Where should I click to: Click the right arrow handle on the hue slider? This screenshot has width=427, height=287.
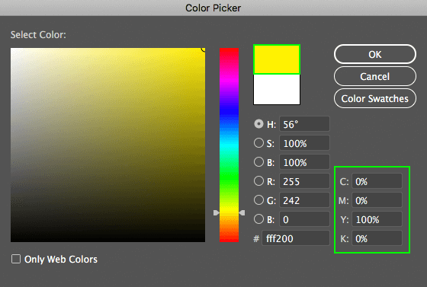click(242, 212)
